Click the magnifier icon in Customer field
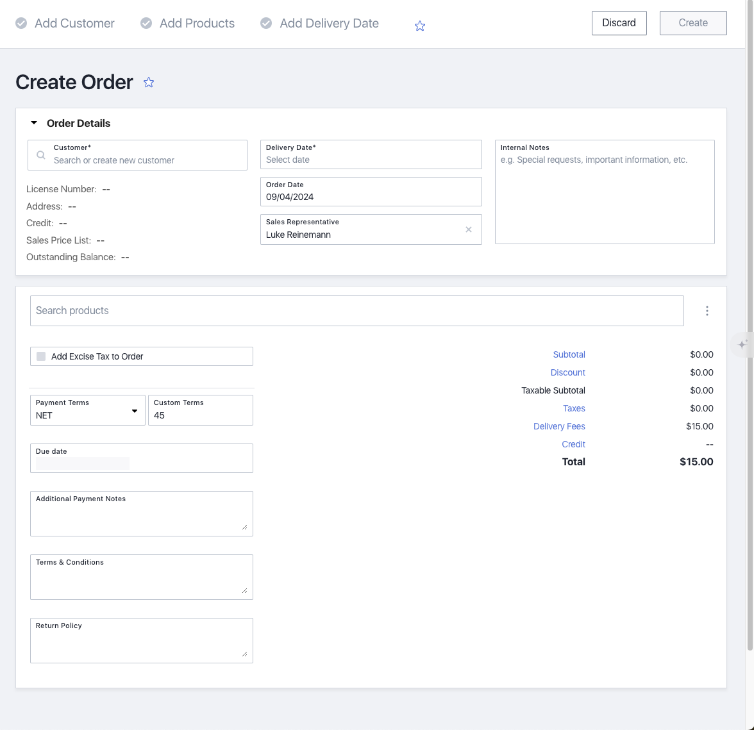The height and width of the screenshot is (730, 754). coord(41,155)
